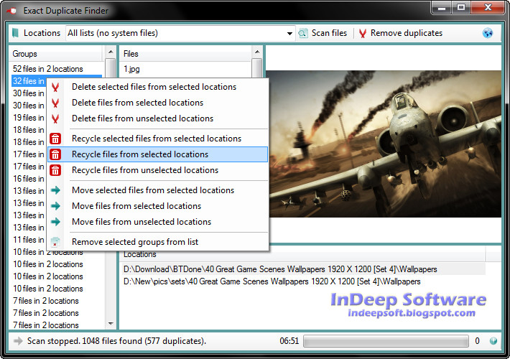Screen dimensions: 510x359
Task: Maximize the Exact Duplicate Finder window
Action: coord(461,7)
